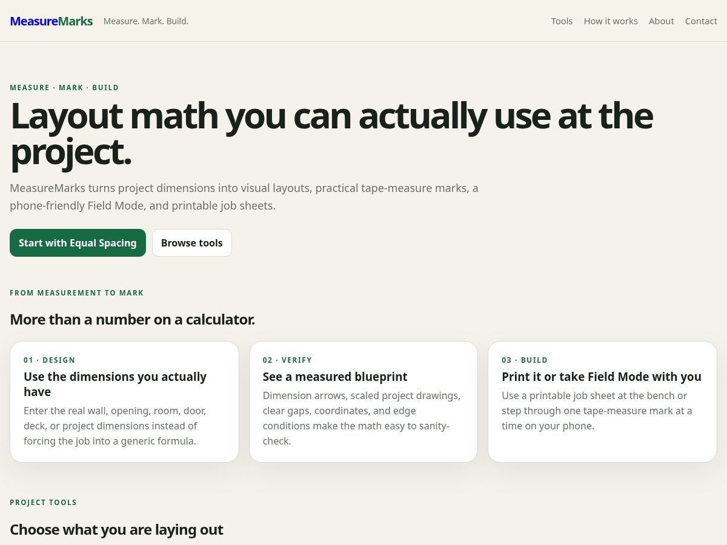Open the Contact nav link

[701, 21]
